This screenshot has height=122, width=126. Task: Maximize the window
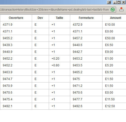pyautogui.click(x=119, y=2)
